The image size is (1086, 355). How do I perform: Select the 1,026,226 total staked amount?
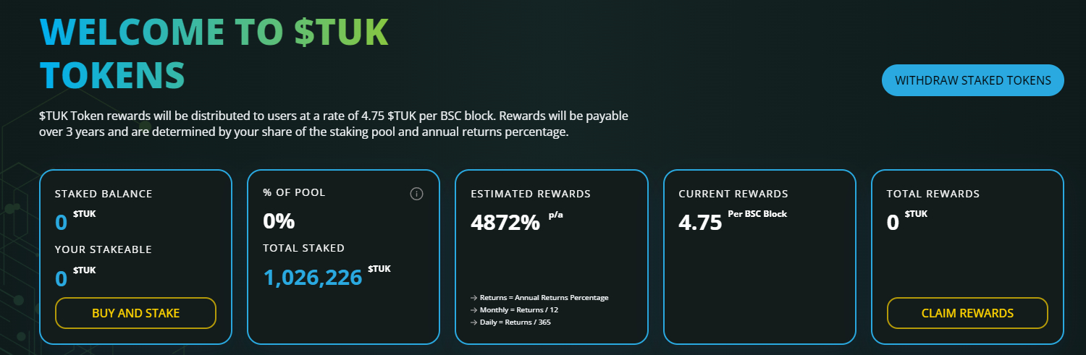click(x=312, y=277)
